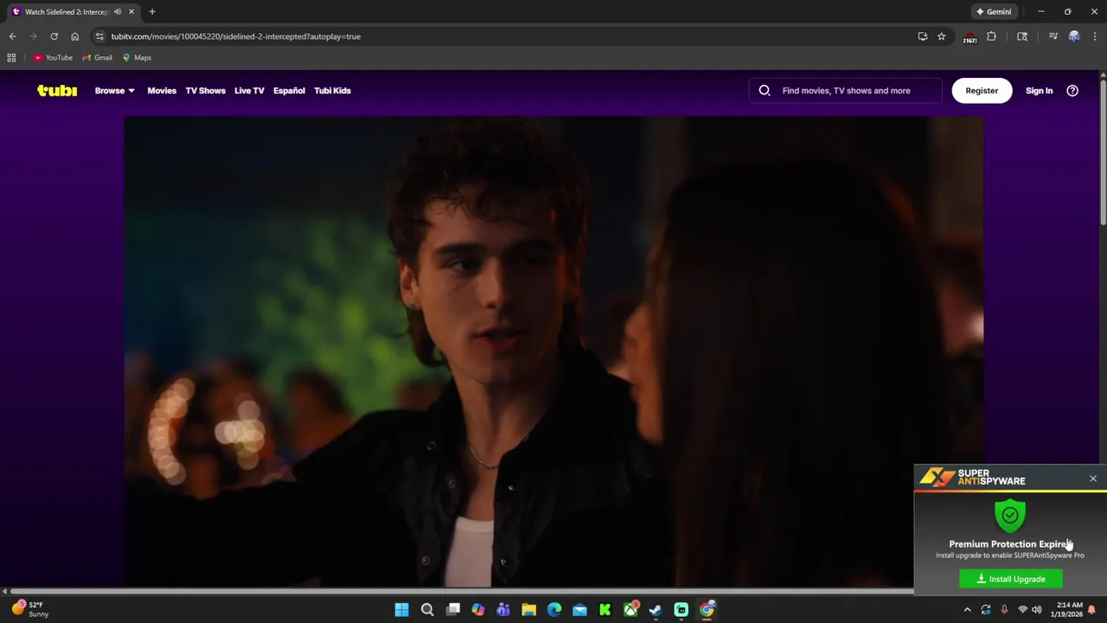Image resolution: width=1107 pixels, height=623 pixels.
Task: Click Premium Protection Expired text
Action: coord(1010,544)
